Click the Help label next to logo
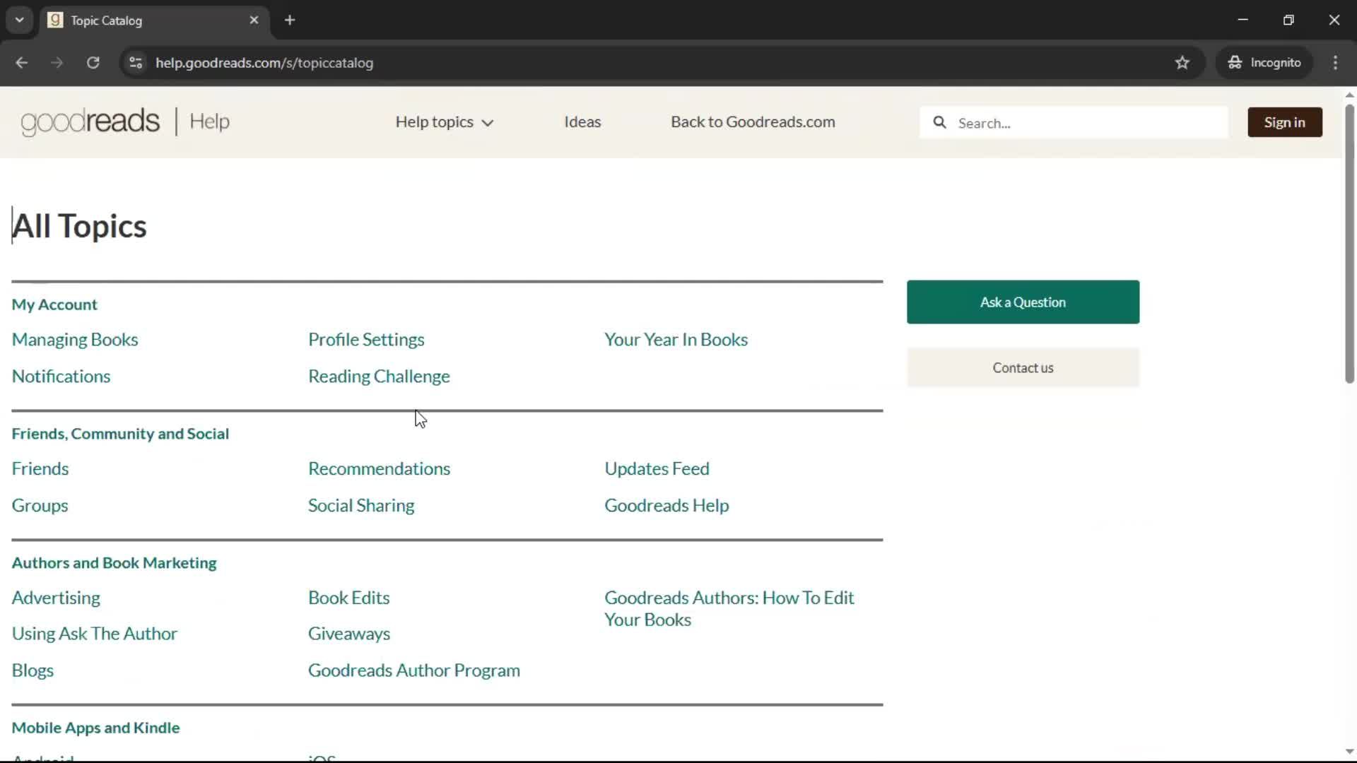1357x763 pixels. click(x=209, y=122)
